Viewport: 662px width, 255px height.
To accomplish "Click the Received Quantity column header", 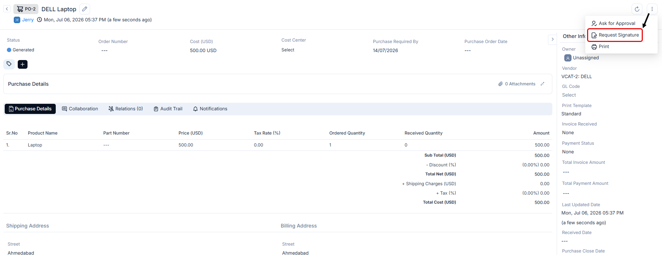I will pyautogui.click(x=423, y=133).
